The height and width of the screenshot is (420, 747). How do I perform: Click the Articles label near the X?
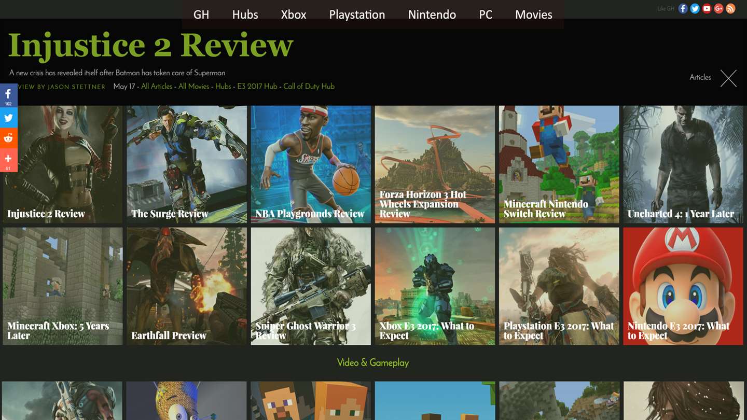pos(700,77)
